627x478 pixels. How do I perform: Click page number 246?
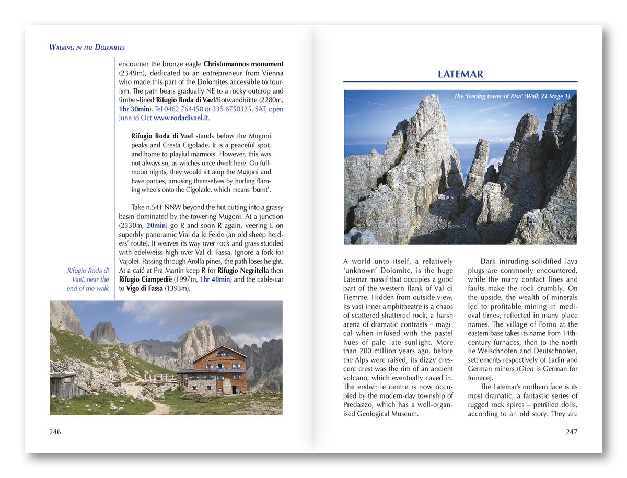point(55,432)
